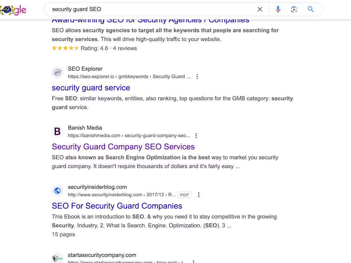Image resolution: width=351 pixels, height=263 pixels.
Task: Click the PDF badge on the ebook result
Action: point(184,195)
